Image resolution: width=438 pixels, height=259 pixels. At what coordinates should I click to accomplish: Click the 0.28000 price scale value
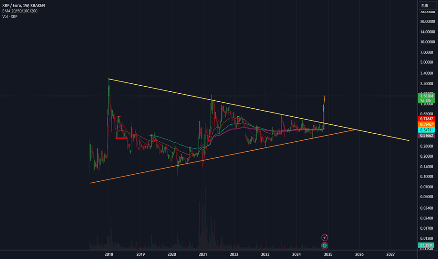[x=427, y=146]
